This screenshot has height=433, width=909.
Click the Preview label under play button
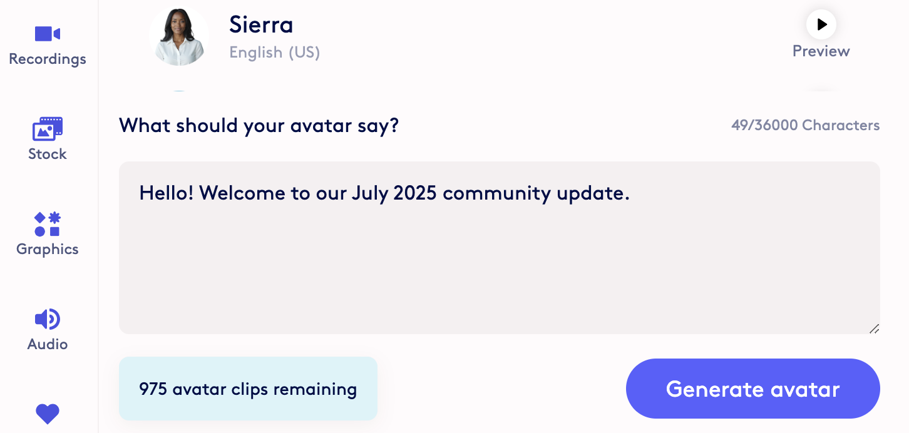point(821,51)
